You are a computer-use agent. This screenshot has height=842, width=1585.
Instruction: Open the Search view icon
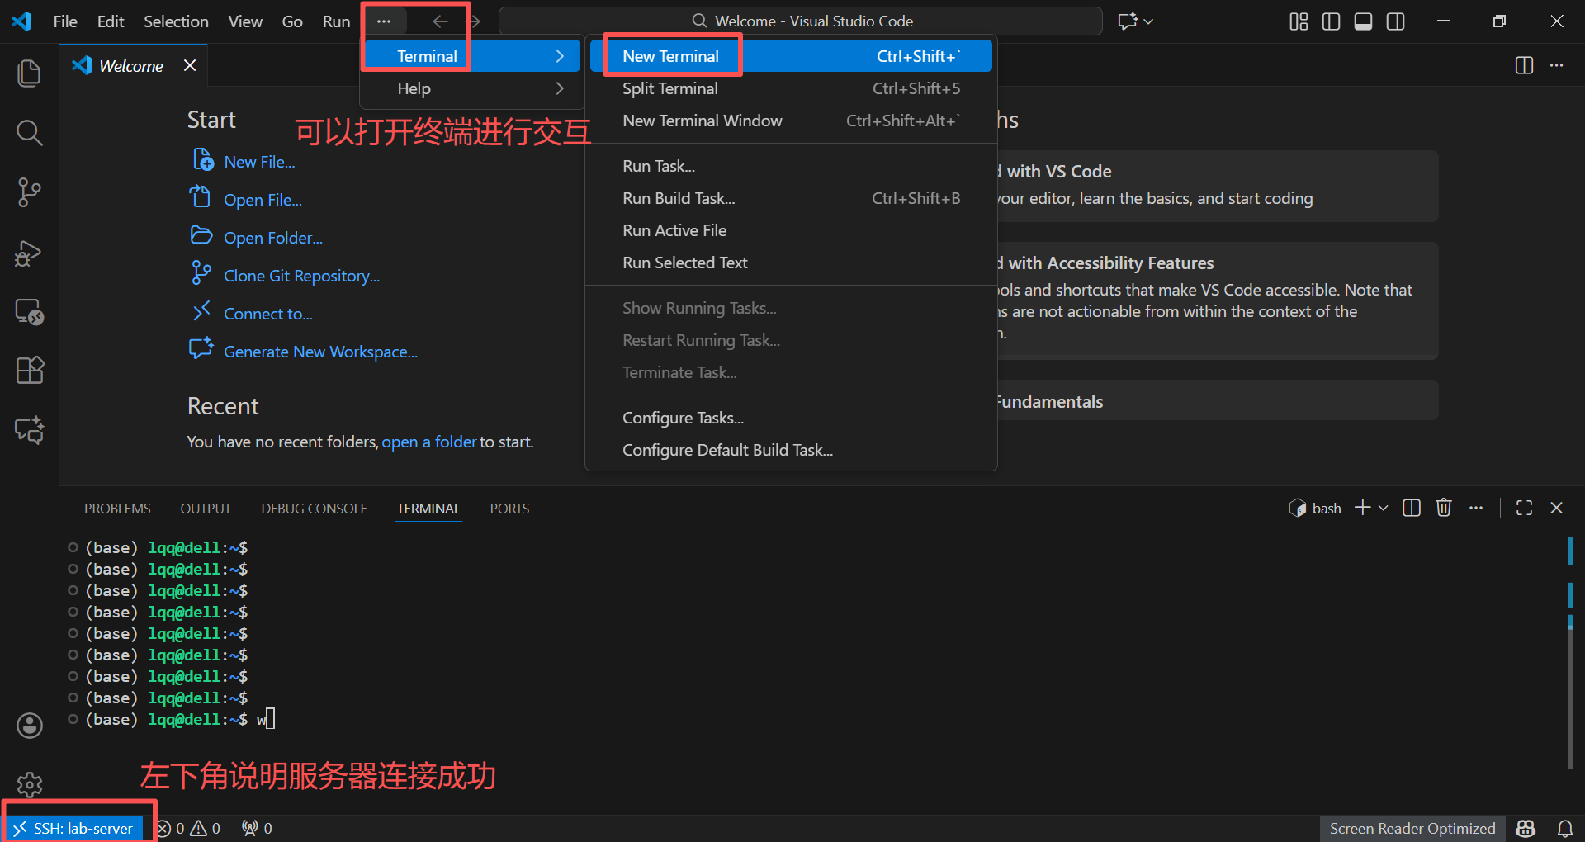[x=30, y=133]
